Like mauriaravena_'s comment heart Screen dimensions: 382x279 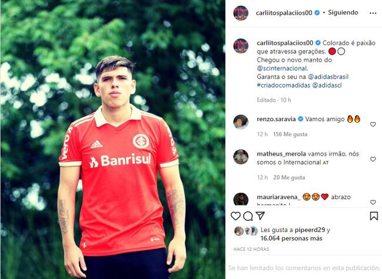(373, 202)
